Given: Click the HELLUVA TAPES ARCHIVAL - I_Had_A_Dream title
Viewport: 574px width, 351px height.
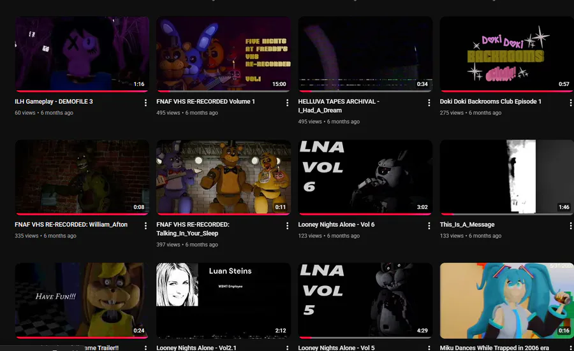Looking at the screenshot, I should pyautogui.click(x=339, y=106).
